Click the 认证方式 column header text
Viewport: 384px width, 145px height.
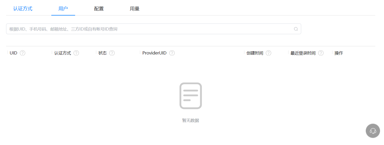(x=63, y=53)
